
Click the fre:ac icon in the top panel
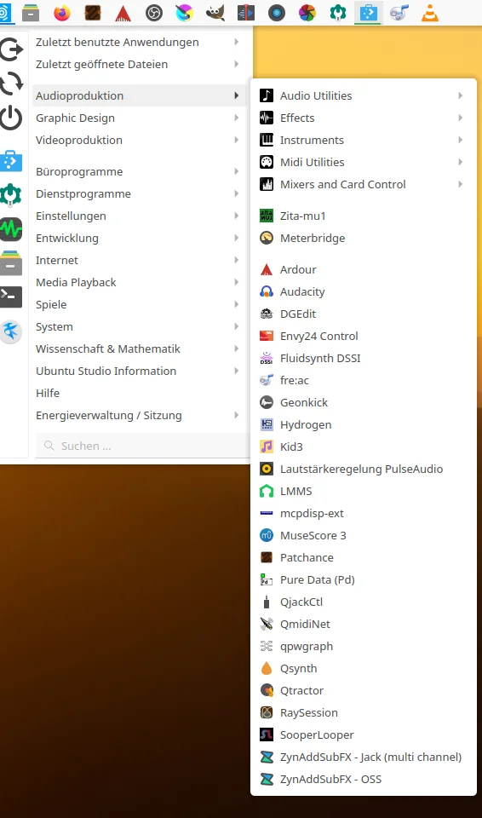coord(399,13)
